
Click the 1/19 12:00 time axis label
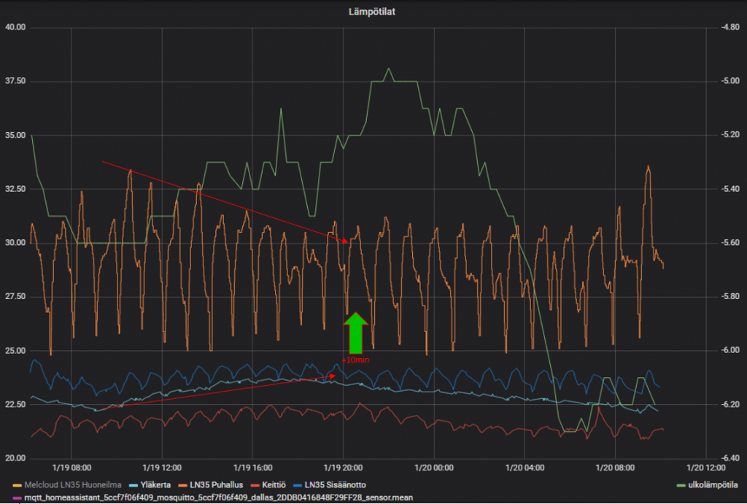click(162, 468)
